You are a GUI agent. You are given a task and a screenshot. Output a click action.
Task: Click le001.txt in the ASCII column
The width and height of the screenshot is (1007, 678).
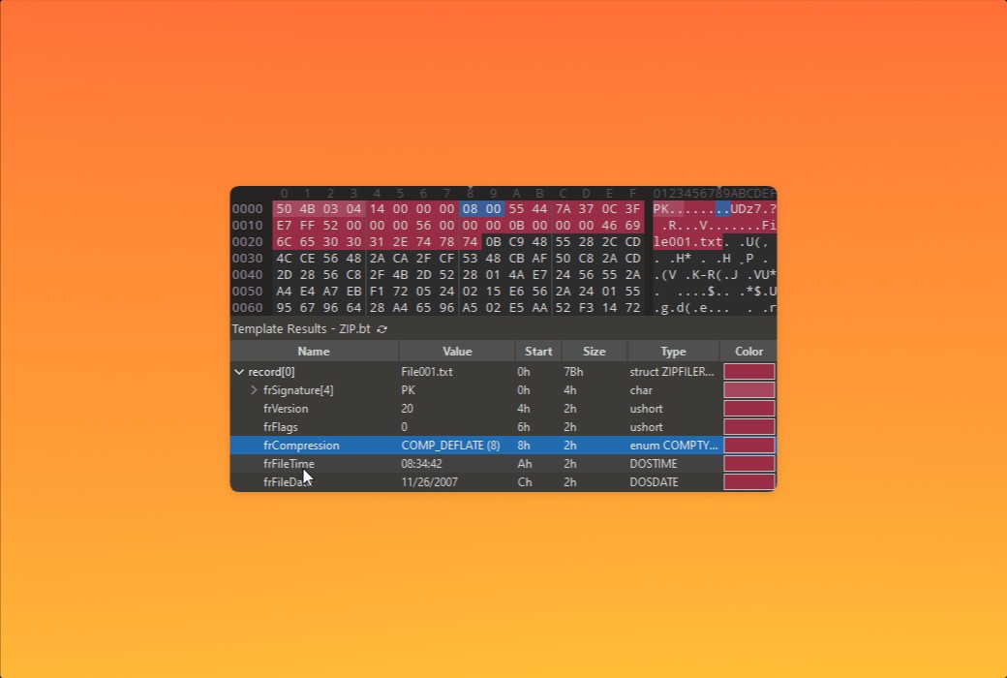click(x=686, y=241)
